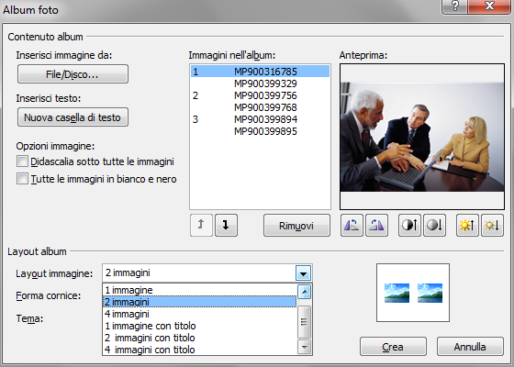The height and width of the screenshot is (367, 514).
Task: Open the dialog help question mark
Action: pyautogui.click(x=454, y=6)
